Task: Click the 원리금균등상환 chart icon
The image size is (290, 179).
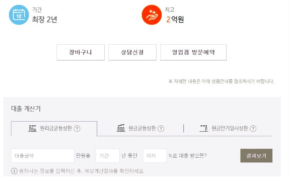Action: pyautogui.click(x=32, y=128)
